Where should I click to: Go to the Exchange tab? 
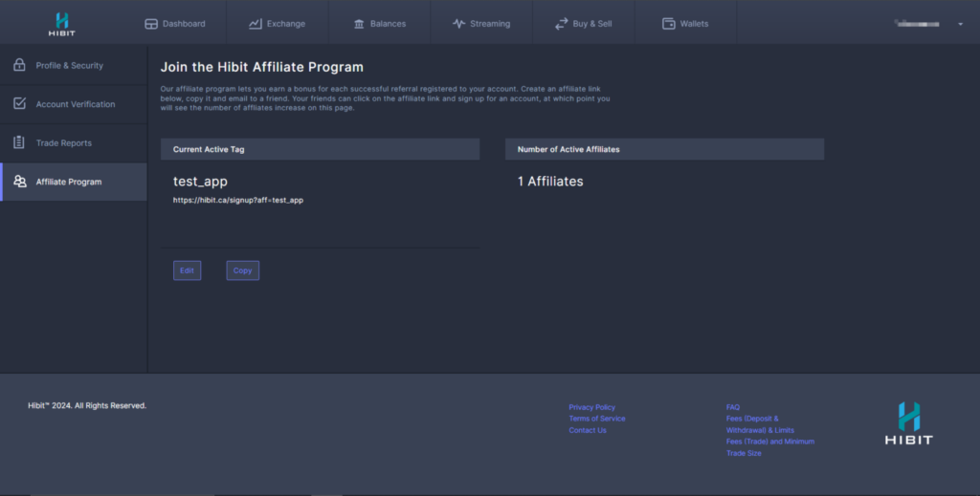click(x=277, y=24)
